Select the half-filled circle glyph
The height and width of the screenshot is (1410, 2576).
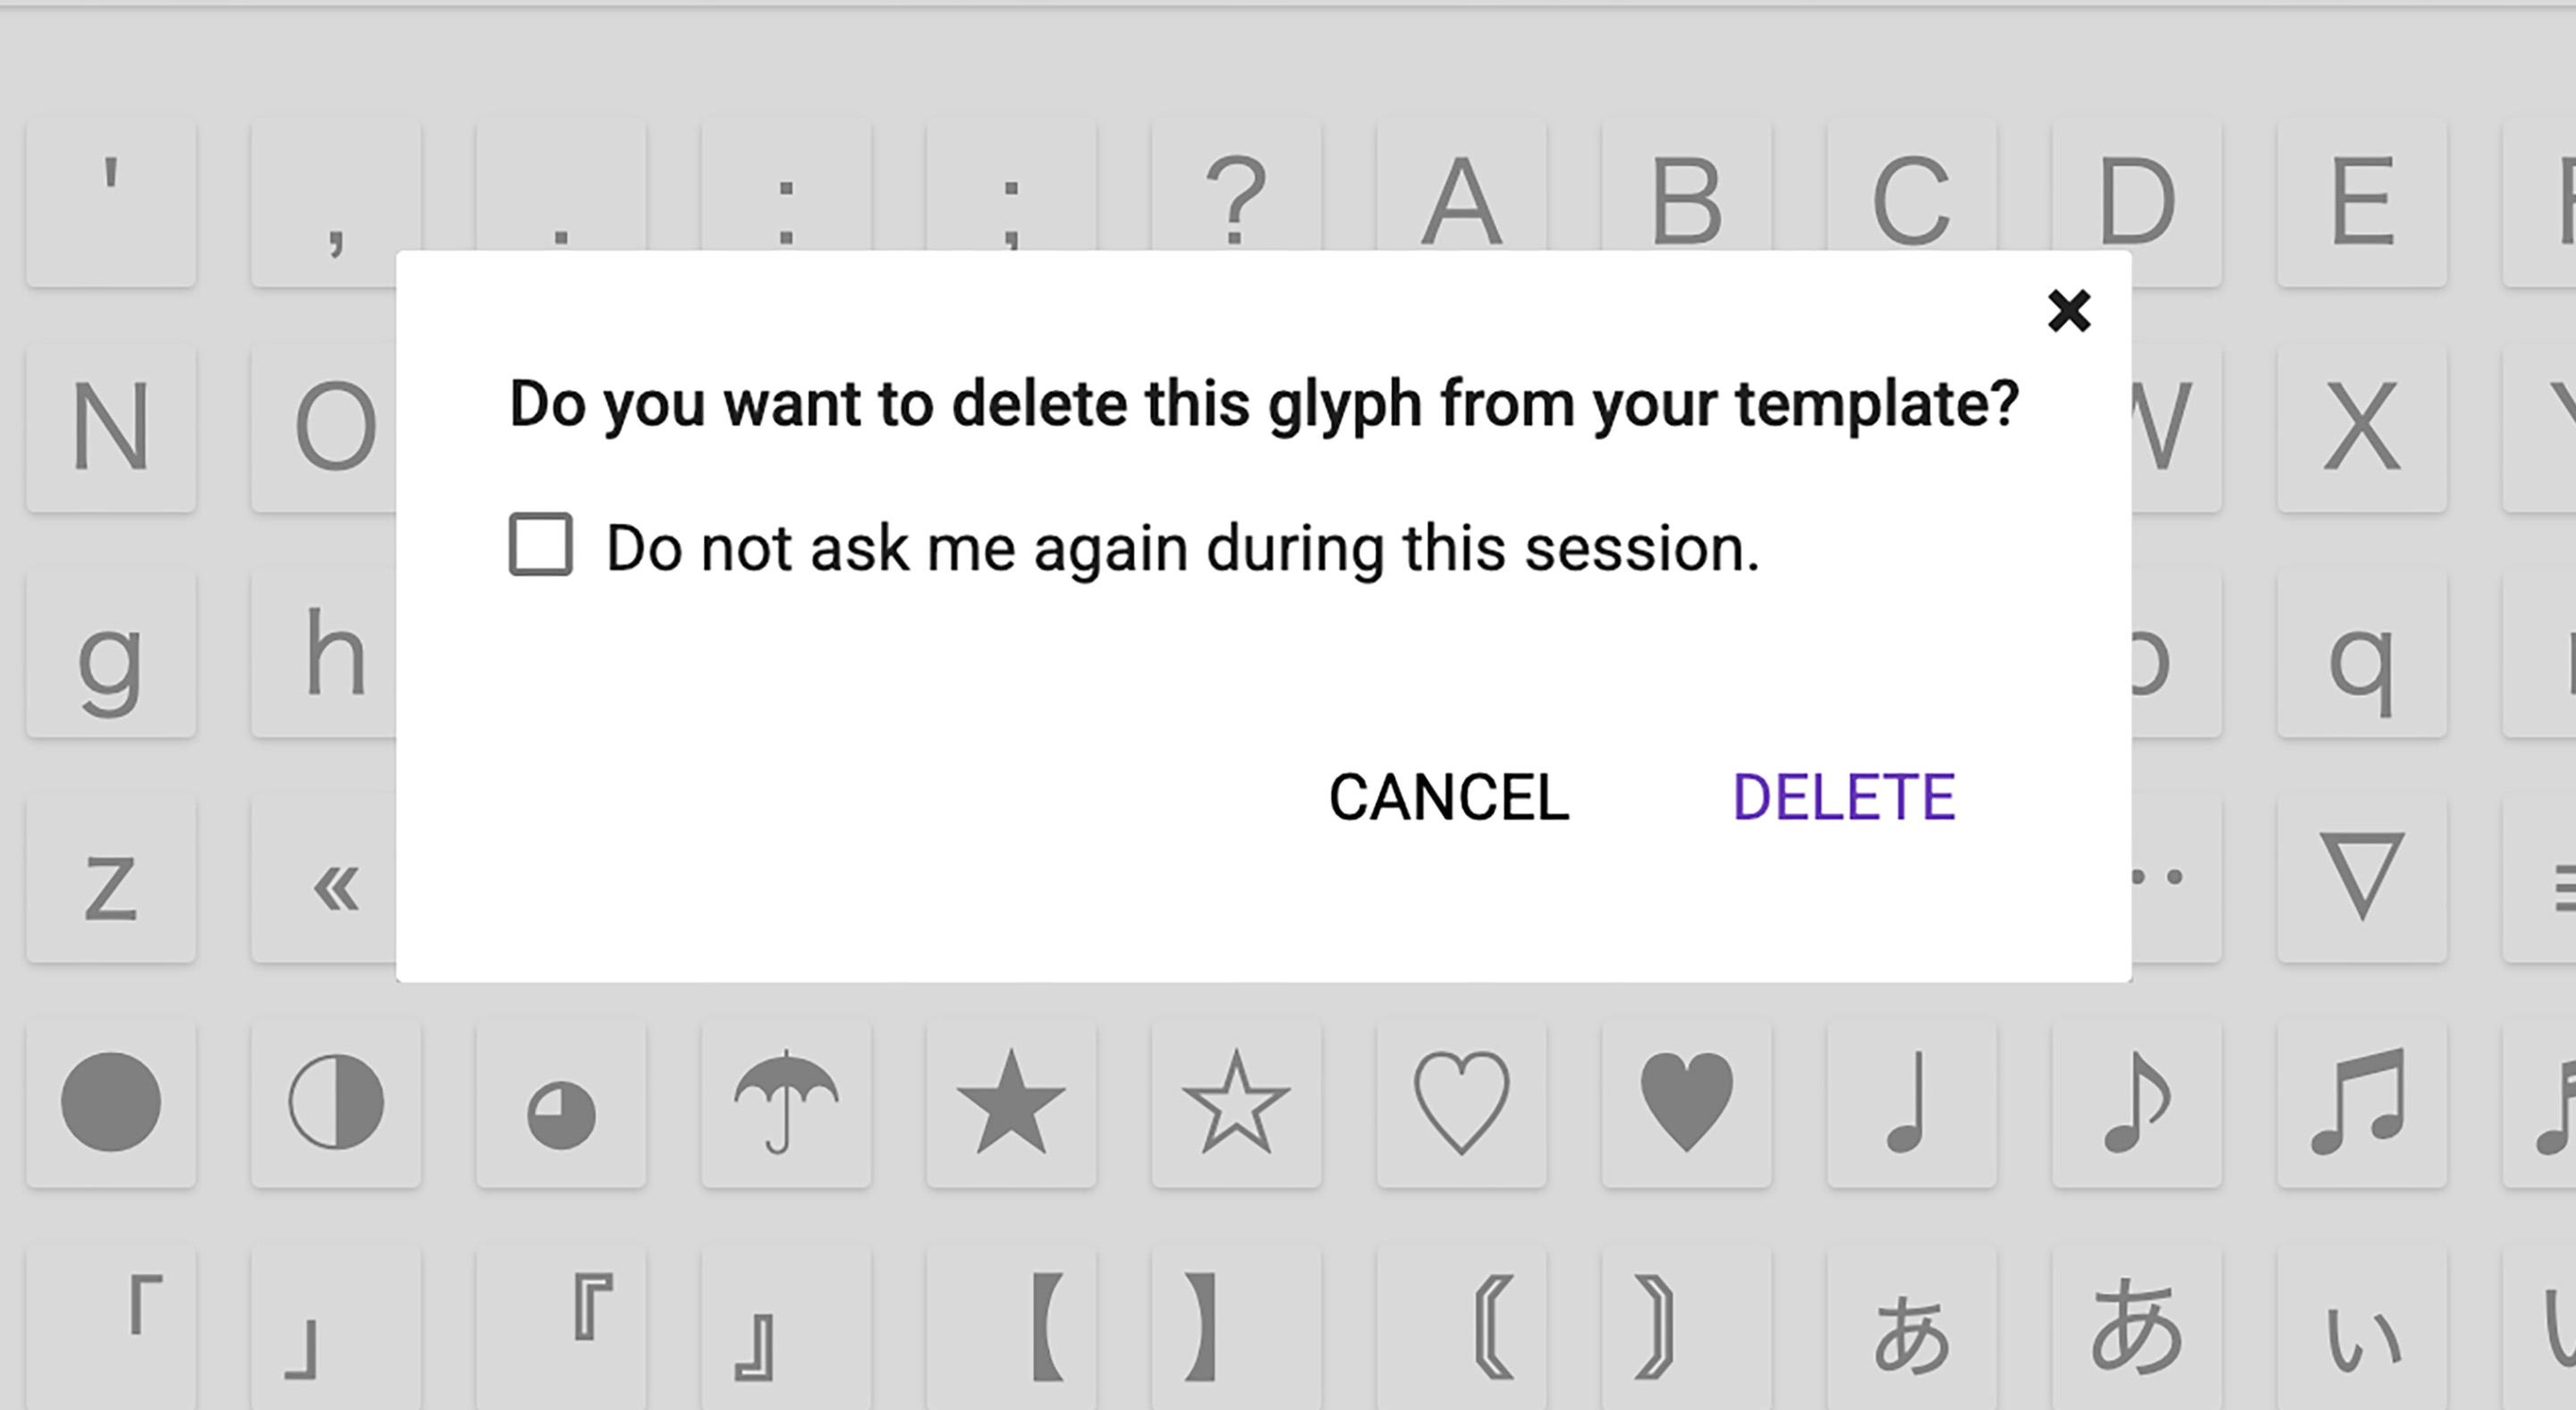tap(336, 1102)
